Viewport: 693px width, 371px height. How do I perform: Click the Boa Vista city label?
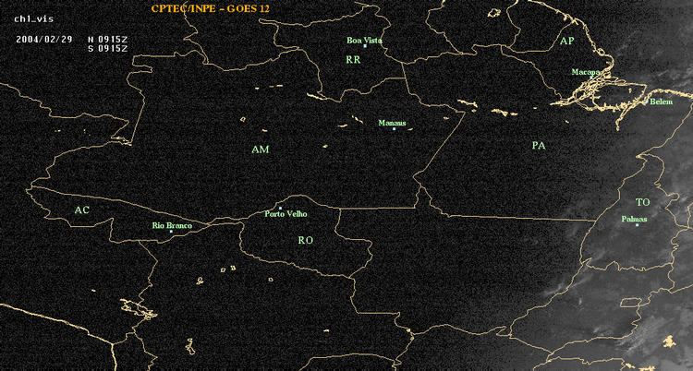(x=364, y=41)
